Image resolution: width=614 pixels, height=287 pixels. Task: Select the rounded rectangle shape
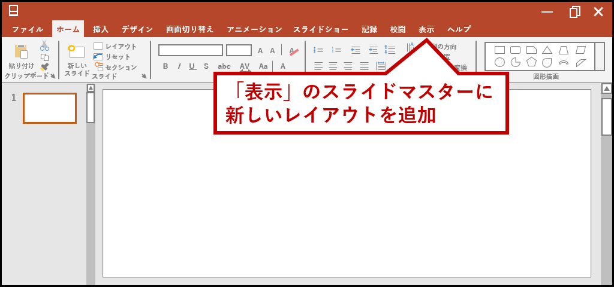[515, 50]
